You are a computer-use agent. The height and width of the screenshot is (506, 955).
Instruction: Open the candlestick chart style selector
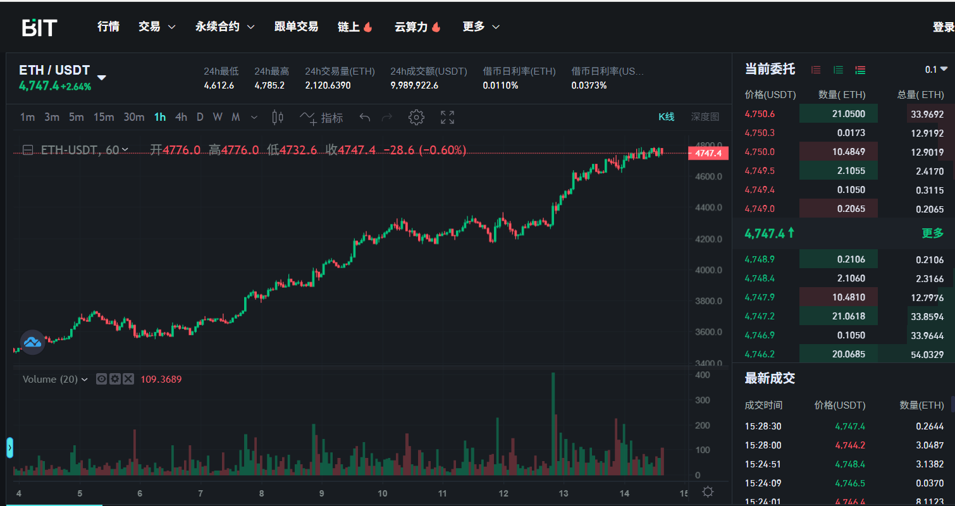(x=277, y=117)
